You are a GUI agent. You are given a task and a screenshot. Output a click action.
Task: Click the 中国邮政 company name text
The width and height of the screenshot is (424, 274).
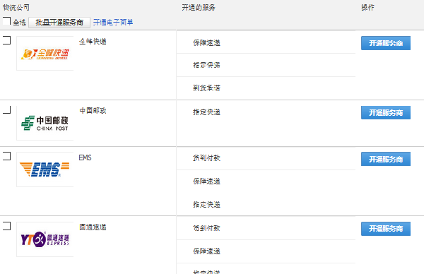coord(93,111)
